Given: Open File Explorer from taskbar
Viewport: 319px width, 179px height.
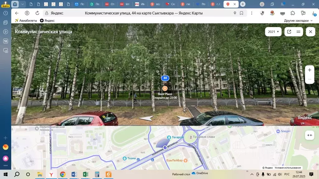Looking at the screenshot, I should [40, 174].
